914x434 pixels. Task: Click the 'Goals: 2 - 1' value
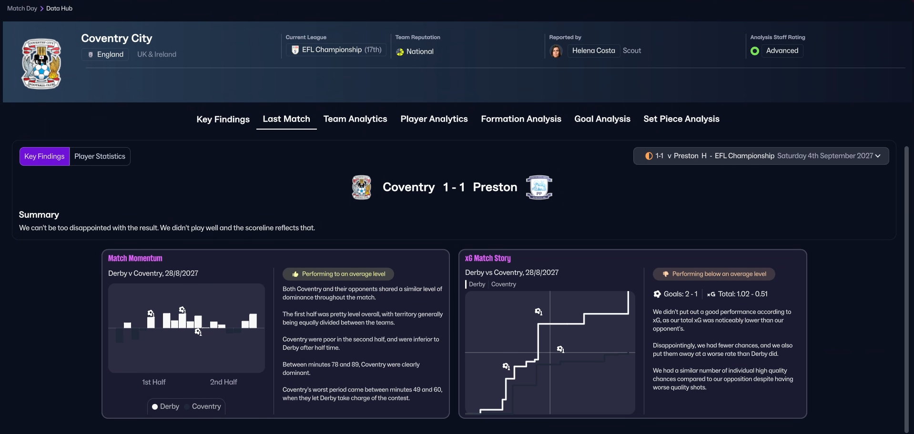click(x=680, y=294)
